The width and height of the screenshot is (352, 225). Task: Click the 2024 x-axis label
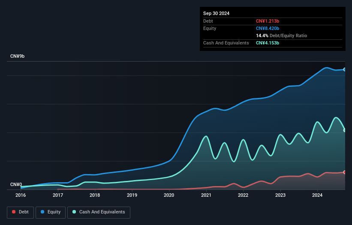(x=317, y=195)
